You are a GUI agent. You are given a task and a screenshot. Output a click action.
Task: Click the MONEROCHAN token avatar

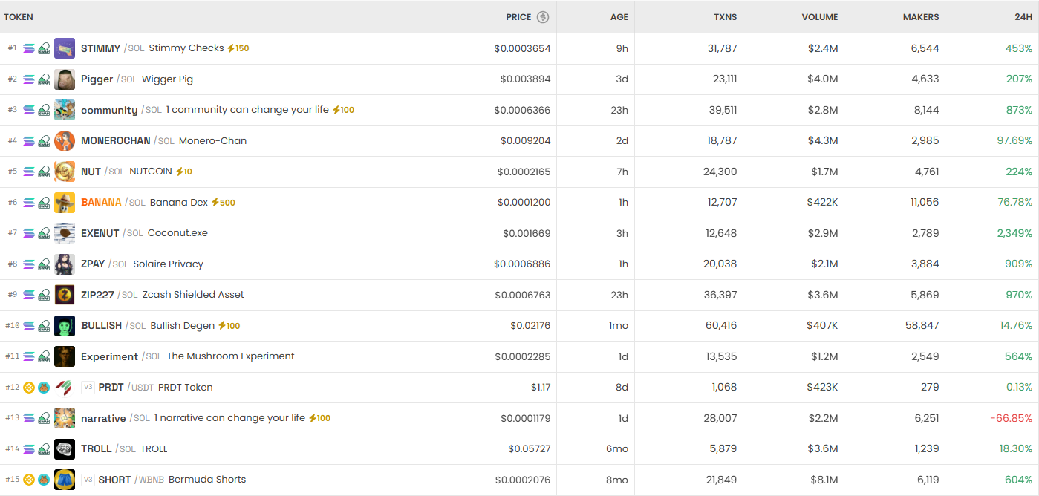[x=65, y=141]
